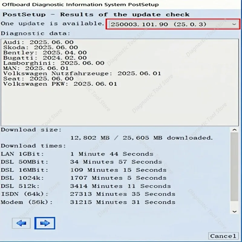Select the 'Skoda: 2025.06.00' line
The height and width of the screenshot is (242, 242).
(41, 47)
